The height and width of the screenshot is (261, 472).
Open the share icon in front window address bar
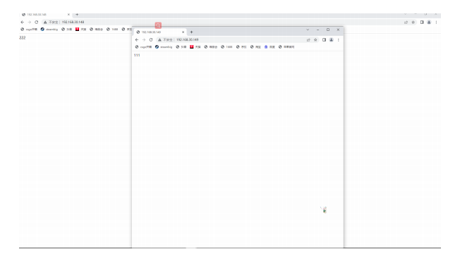click(308, 39)
